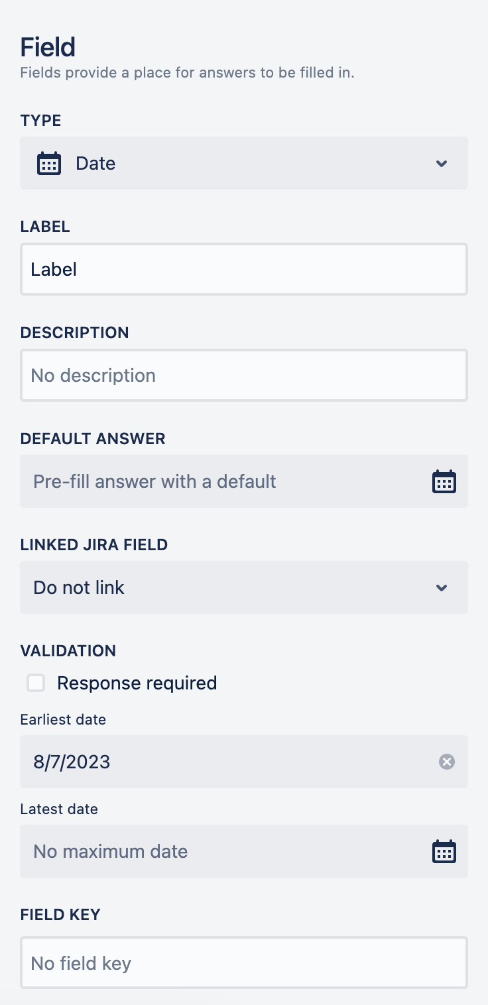The height and width of the screenshot is (1005, 488).
Task: Click the Field heading
Action: point(47,47)
